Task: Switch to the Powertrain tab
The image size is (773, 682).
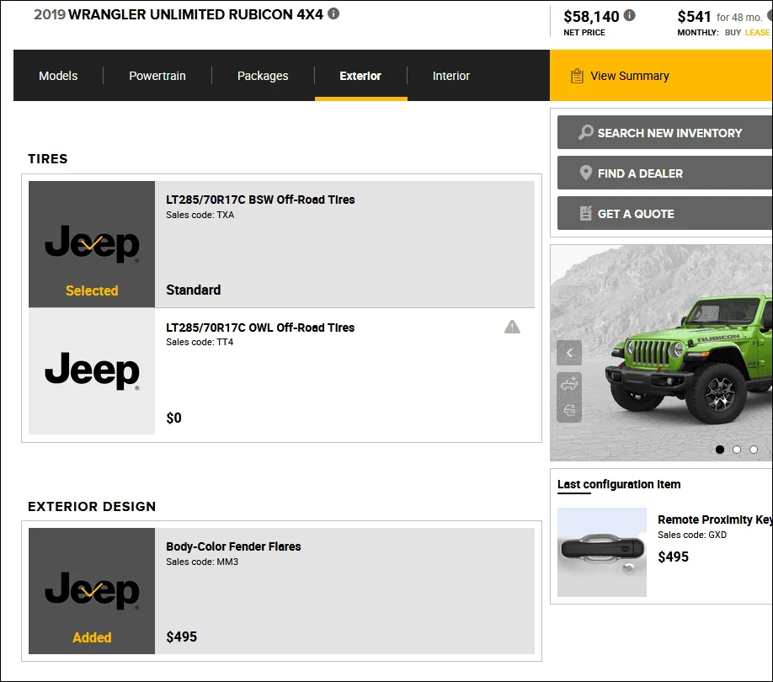Action: tap(157, 76)
